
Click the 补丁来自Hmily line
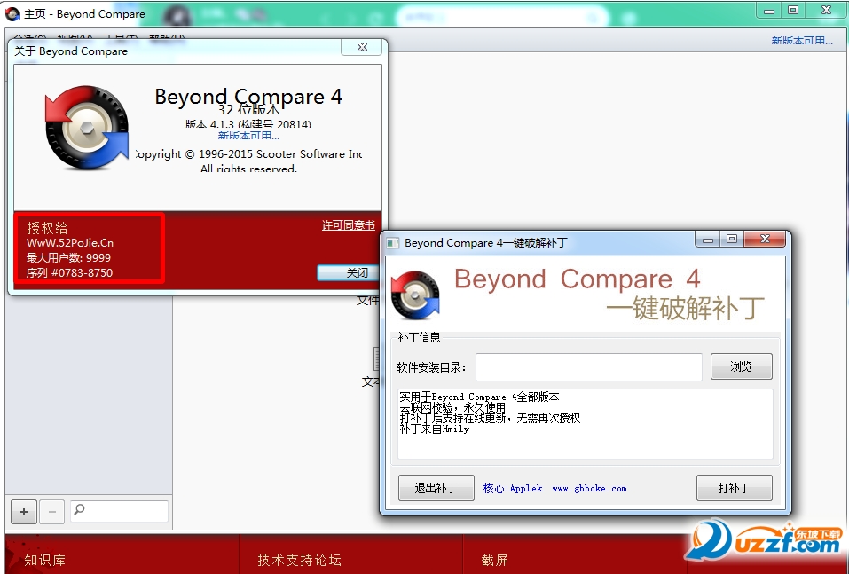click(x=434, y=429)
